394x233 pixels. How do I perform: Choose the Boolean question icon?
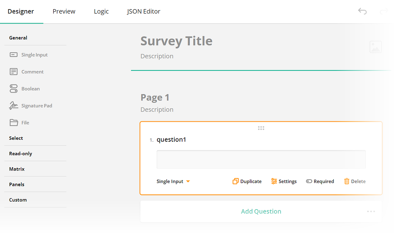click(13, 88)
